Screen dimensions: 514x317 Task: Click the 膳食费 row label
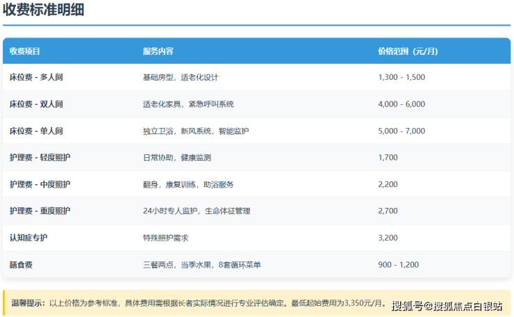pos(21,265)
